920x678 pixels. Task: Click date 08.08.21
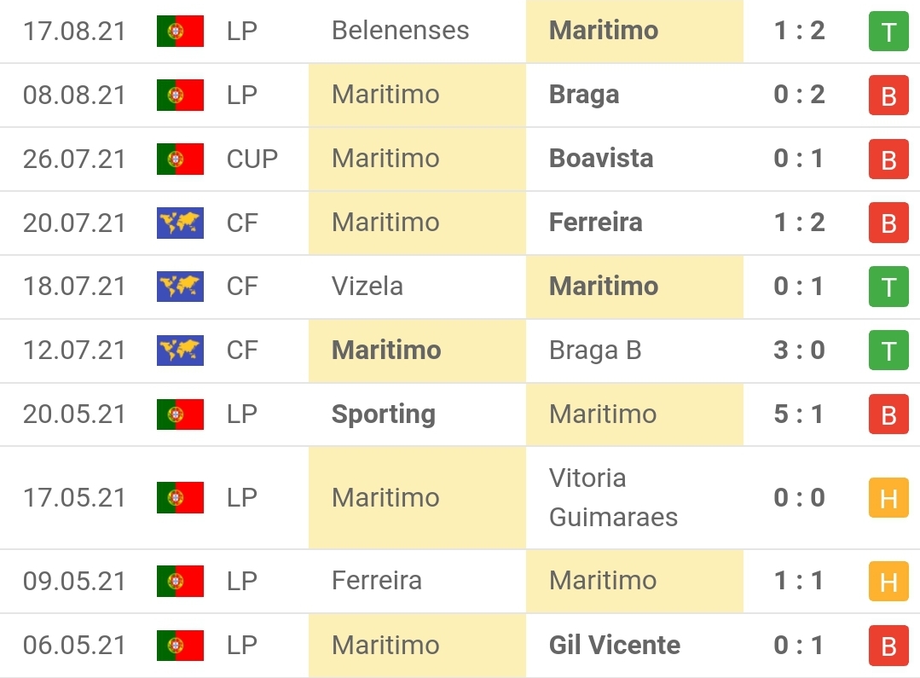tap(74, 95)
